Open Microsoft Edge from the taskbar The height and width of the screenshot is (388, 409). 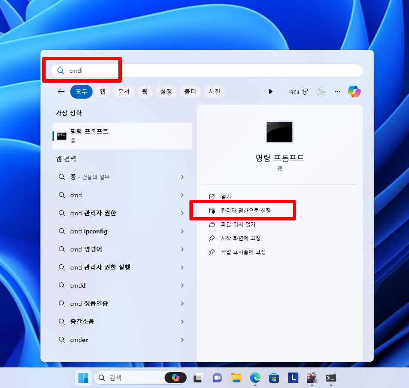click(255, 378)
